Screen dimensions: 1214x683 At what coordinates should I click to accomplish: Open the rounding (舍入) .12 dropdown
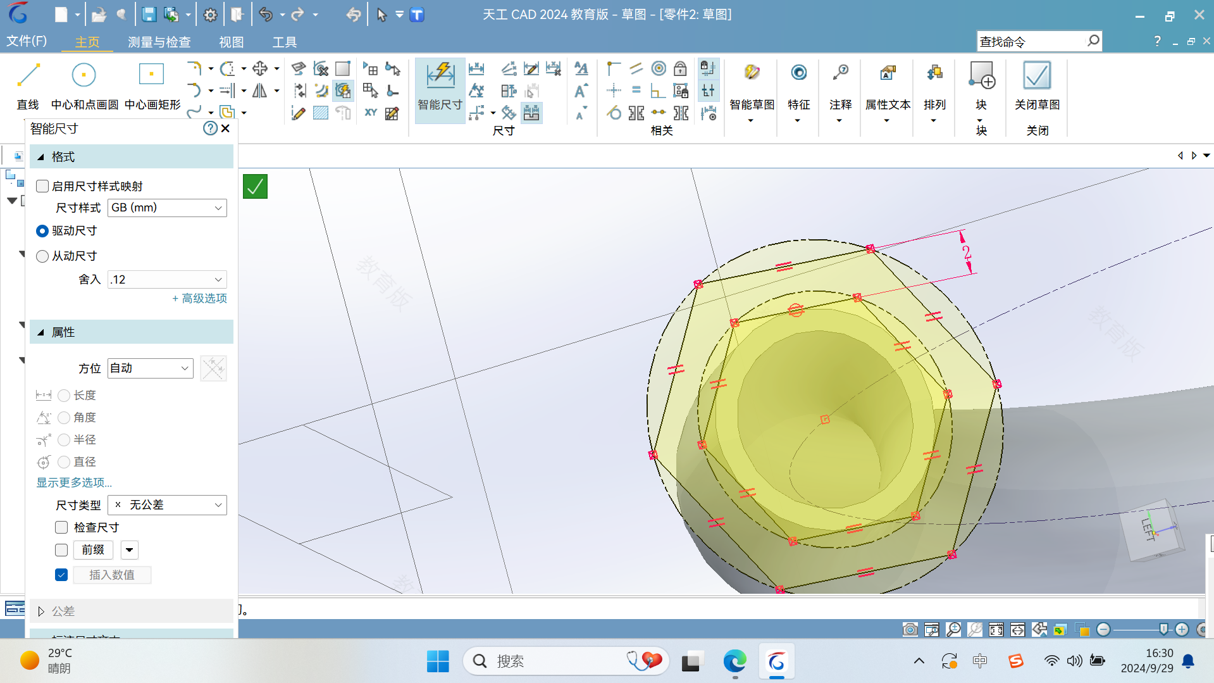tap(167, 279)
